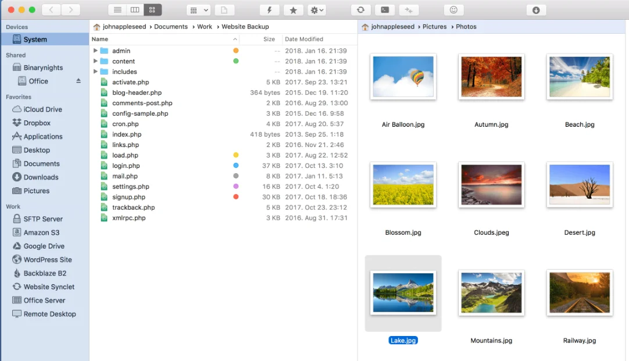Switch to column view mode
The height and width of the screenshot is (361, 629).
coord(135,10)
